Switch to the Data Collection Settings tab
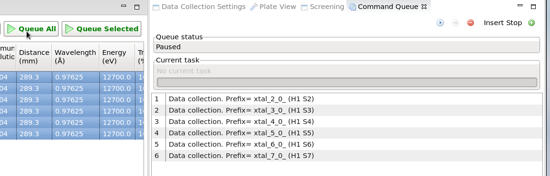550x176 pixels. [x=199, y=7]
